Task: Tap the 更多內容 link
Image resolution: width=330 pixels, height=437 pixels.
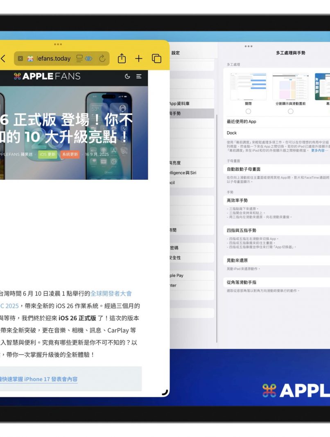Action: 319,151
